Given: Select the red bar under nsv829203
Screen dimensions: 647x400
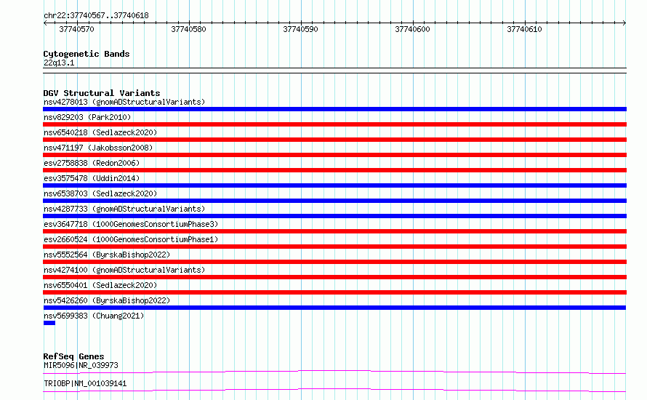Looking at the screenshot, I should 334,124.
